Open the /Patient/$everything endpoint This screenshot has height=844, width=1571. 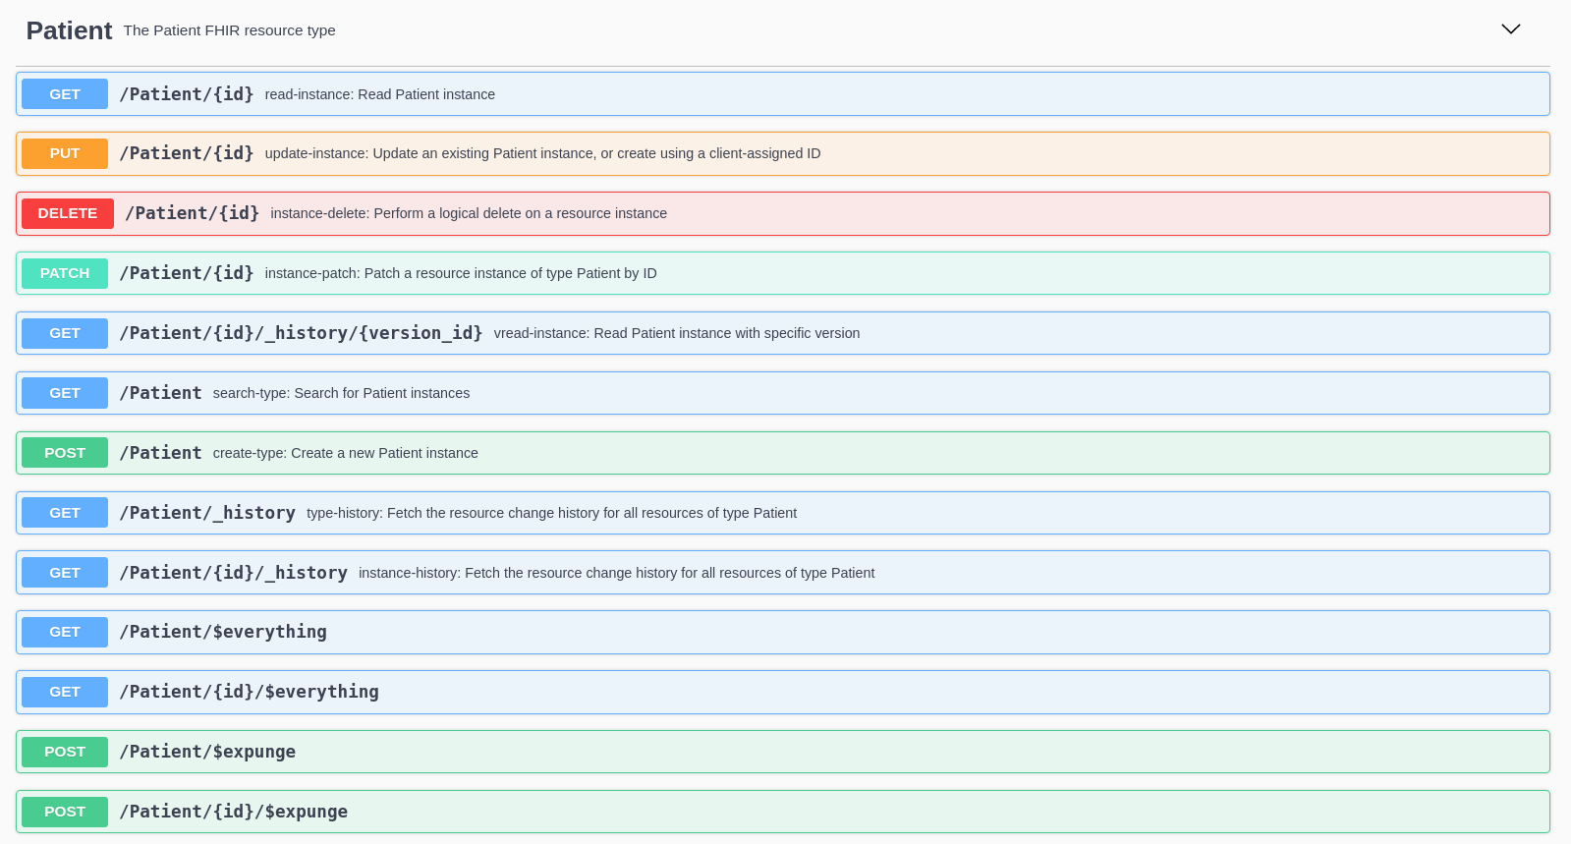coord(223,632)
